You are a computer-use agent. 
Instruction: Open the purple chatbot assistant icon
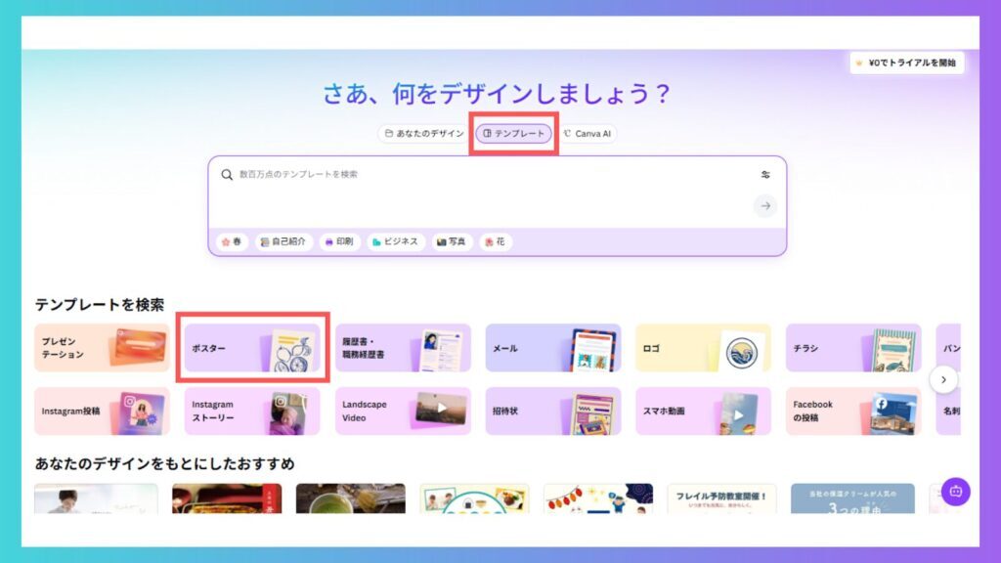click(956, 491)
